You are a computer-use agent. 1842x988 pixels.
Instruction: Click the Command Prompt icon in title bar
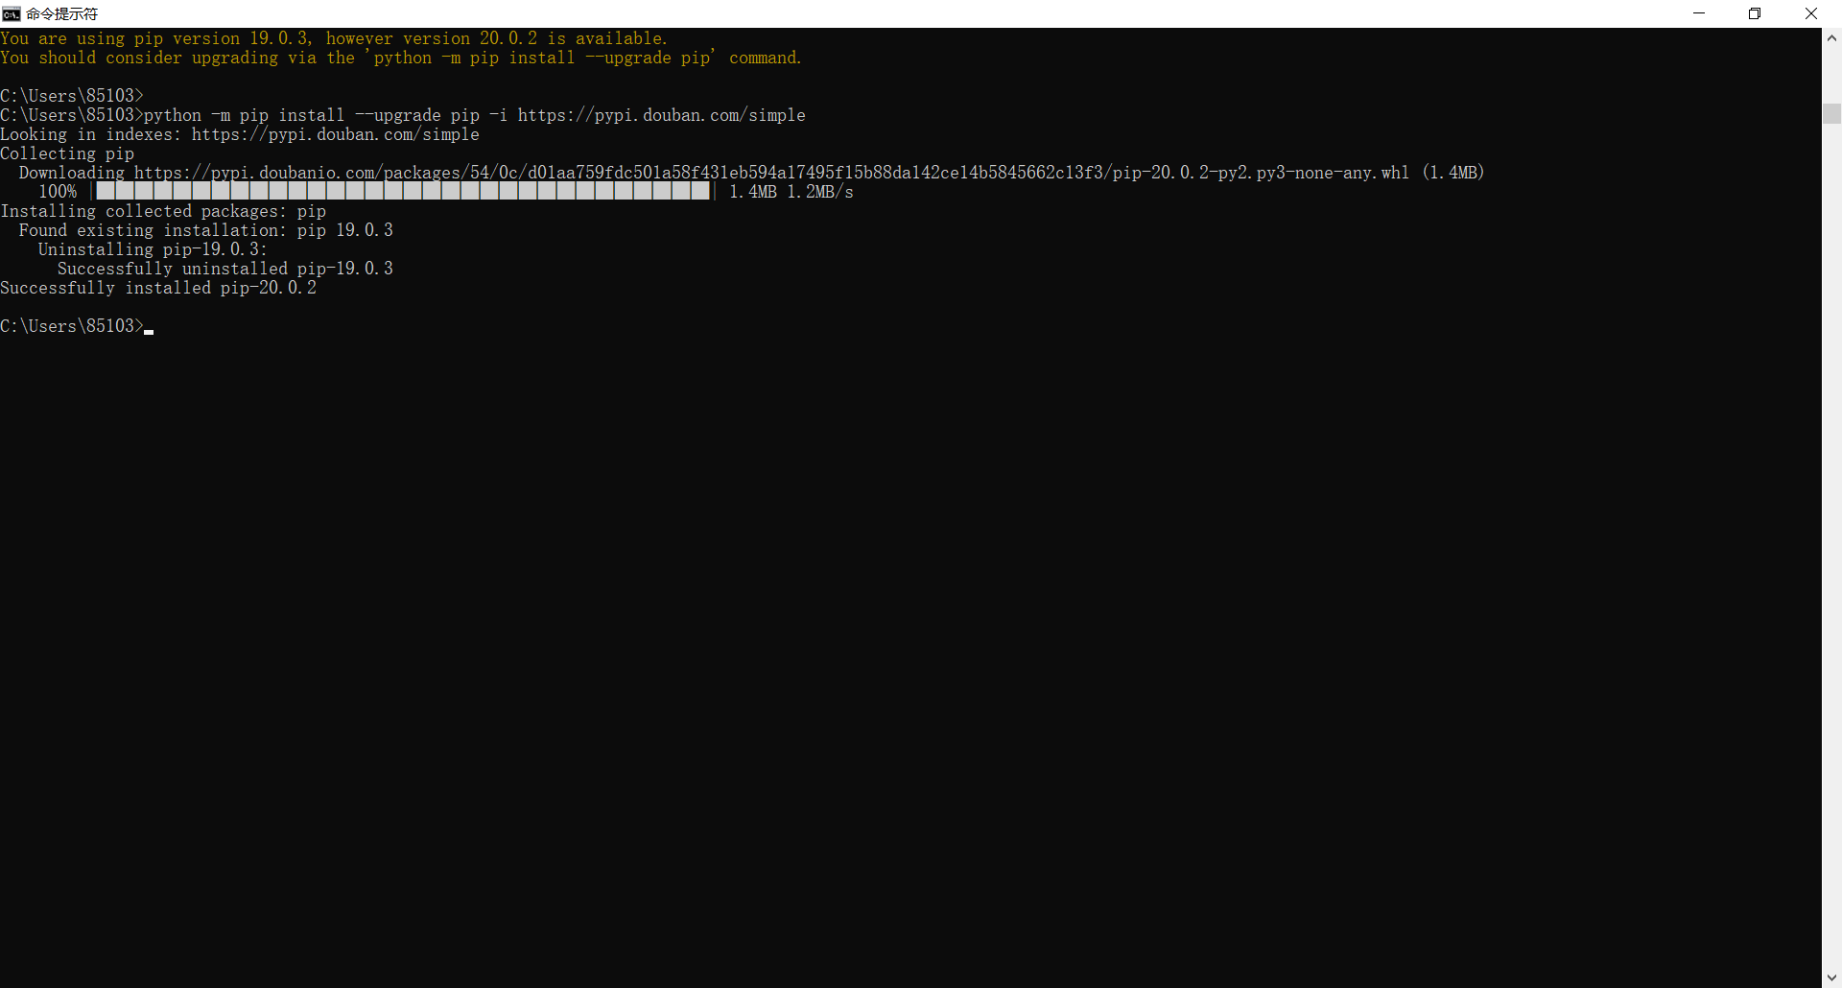coord(12,13)
